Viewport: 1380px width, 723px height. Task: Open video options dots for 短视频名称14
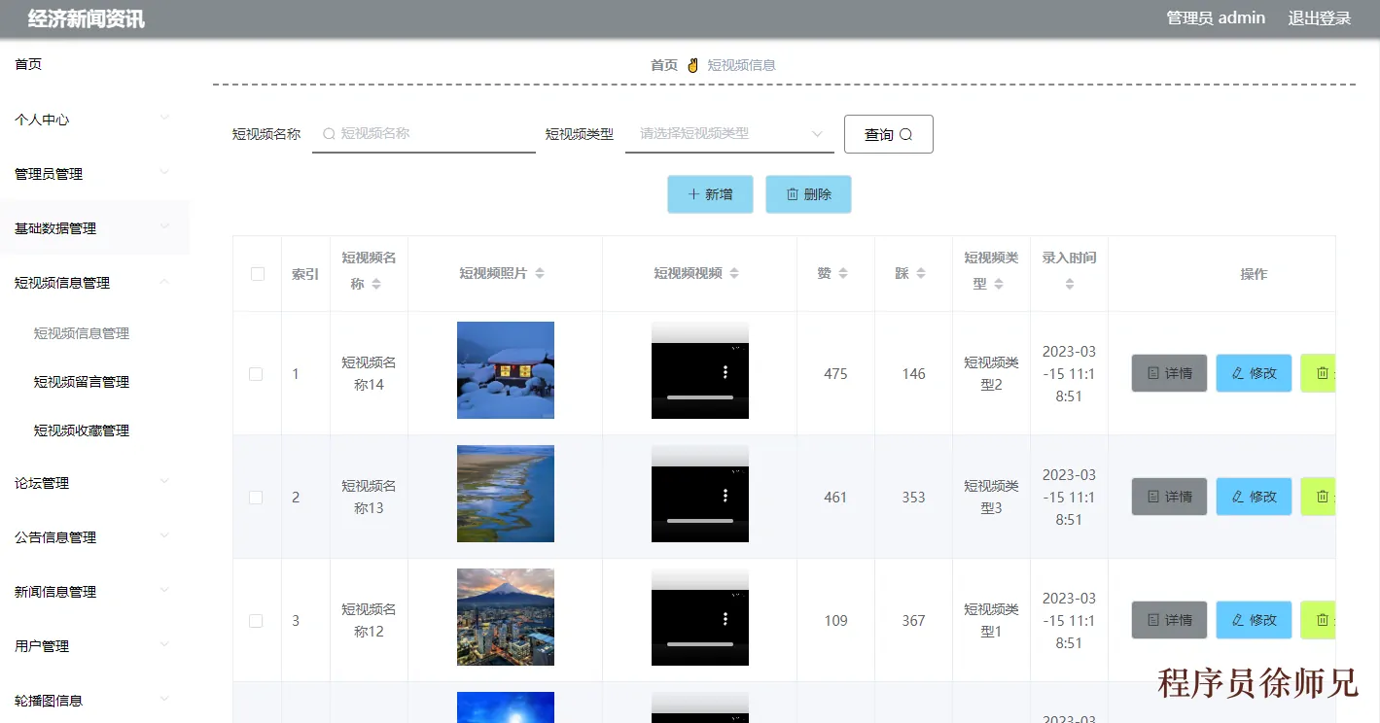click(725, 372)
